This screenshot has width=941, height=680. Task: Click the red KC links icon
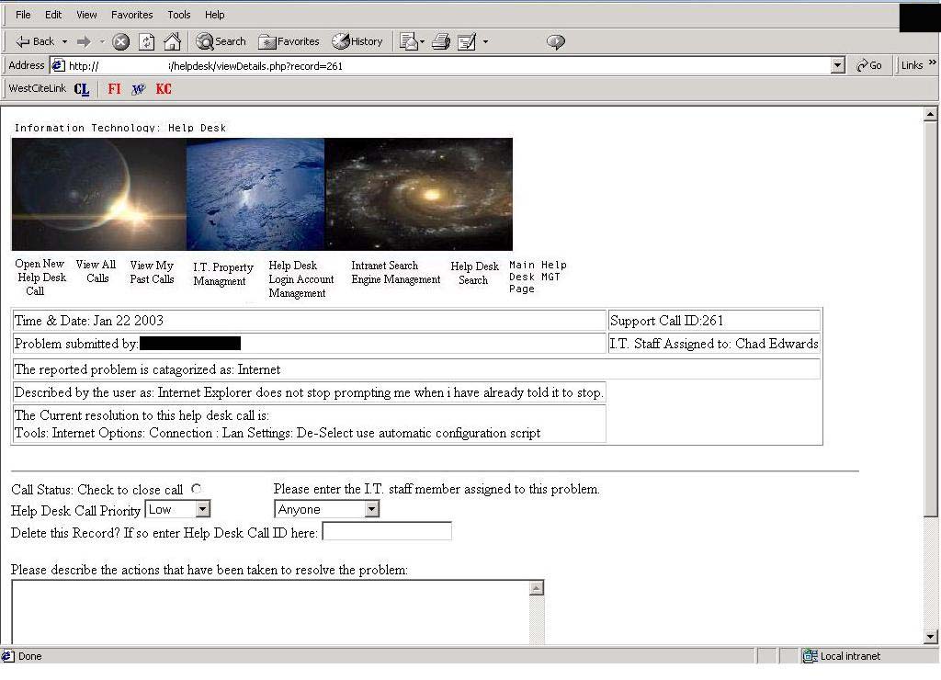pyautogui.click(x=164, y=89)
